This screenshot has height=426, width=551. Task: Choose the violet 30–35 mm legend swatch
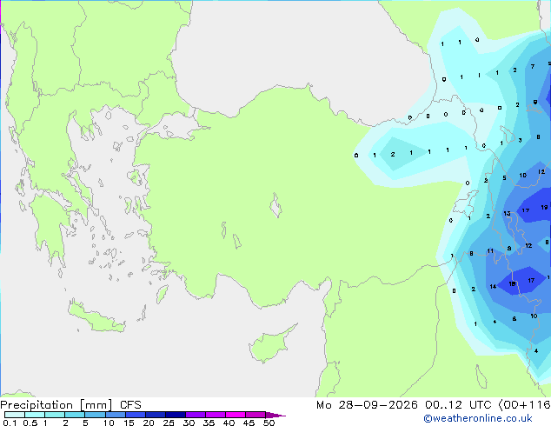tap(195, 415)
